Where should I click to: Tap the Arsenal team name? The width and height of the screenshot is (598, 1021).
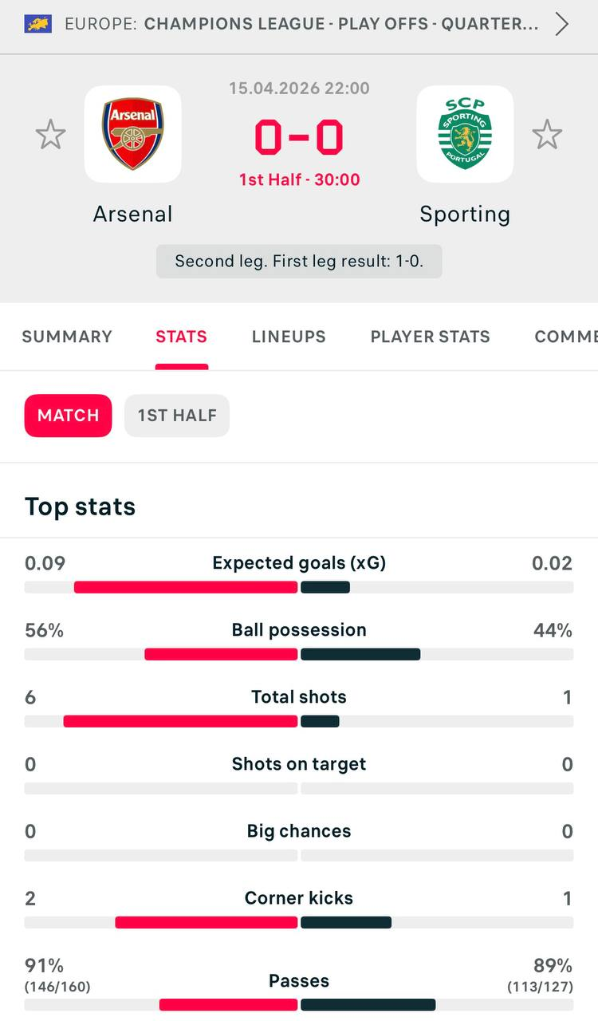[133, 214]
